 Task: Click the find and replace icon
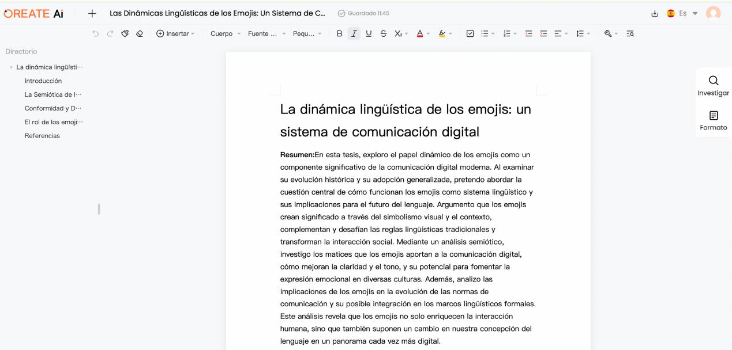[630, 33]
